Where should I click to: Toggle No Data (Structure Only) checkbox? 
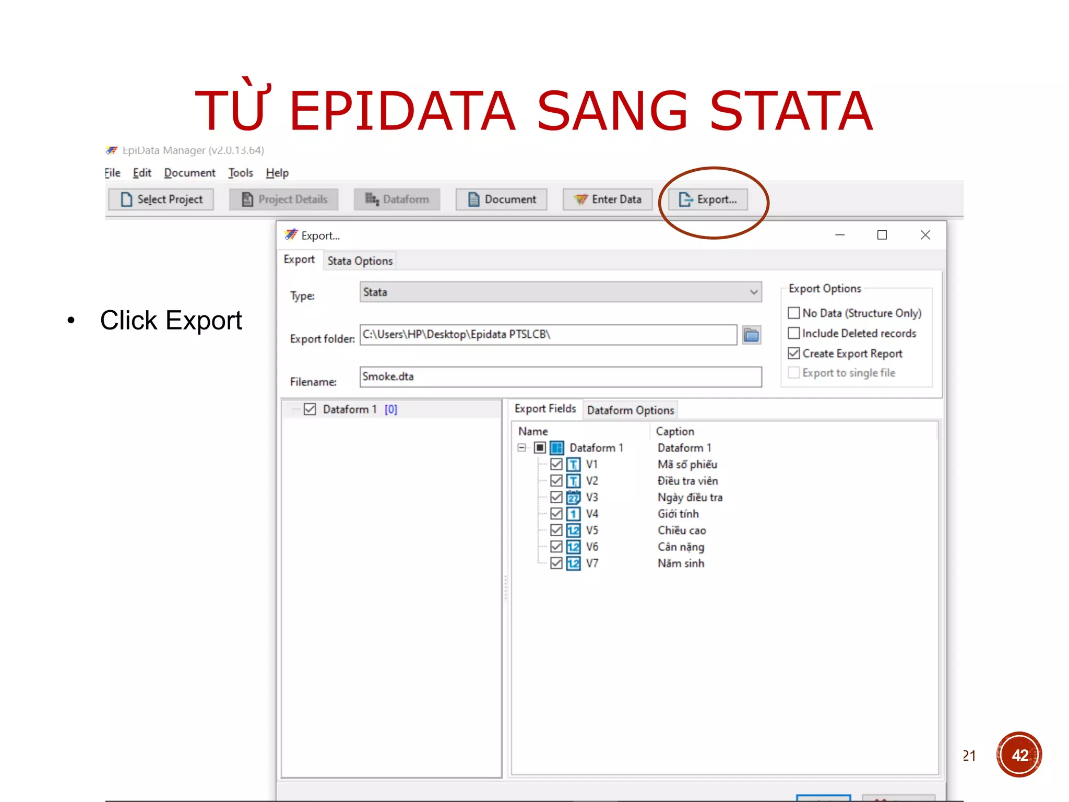[793, 313]
